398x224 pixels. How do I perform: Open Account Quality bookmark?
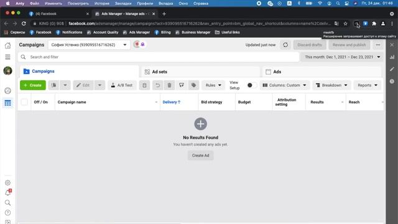(103, 32)
